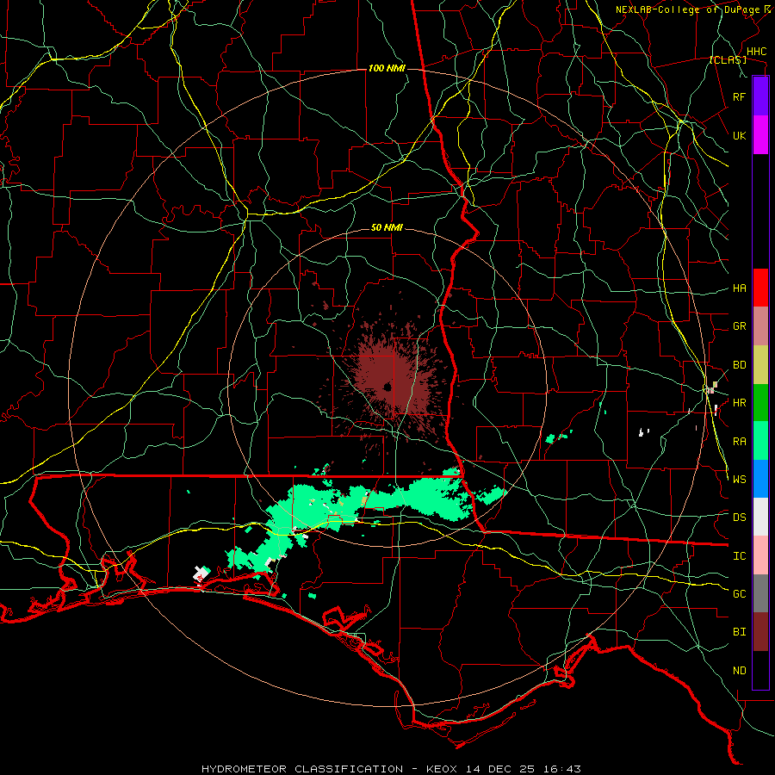
Task: Click the brown BI legend swatch
Action: pyautogui.click(x=760, y=632)
